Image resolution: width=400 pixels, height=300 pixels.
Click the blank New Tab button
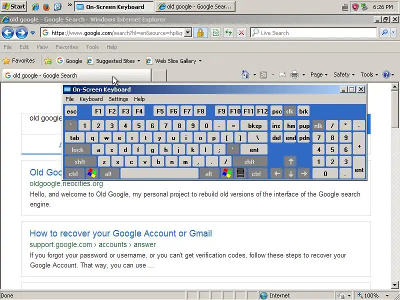(159, 75)
